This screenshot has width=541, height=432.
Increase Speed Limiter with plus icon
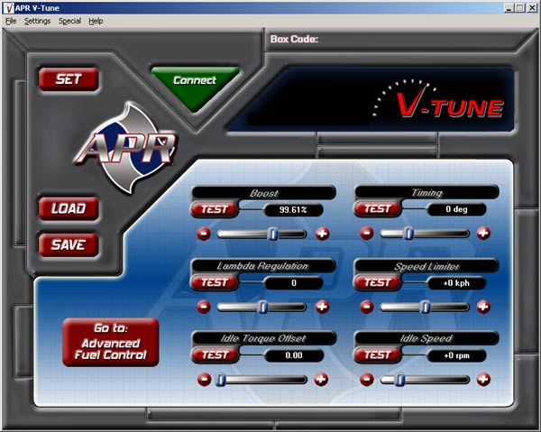(483, 307)
